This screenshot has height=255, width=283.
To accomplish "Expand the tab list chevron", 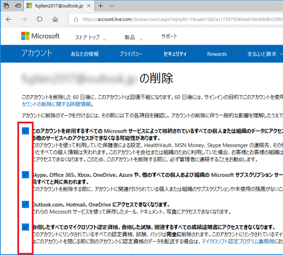I will tap(112, 6).
